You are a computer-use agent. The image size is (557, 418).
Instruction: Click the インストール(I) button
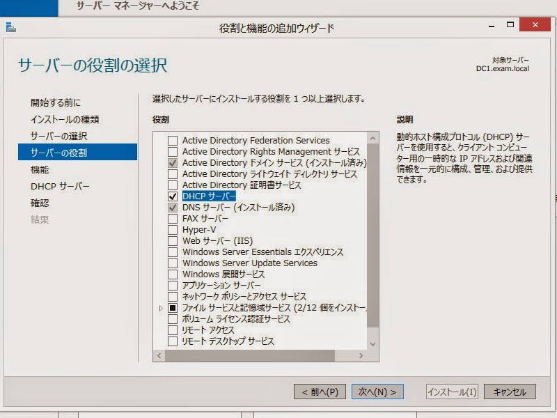[452, 392]
